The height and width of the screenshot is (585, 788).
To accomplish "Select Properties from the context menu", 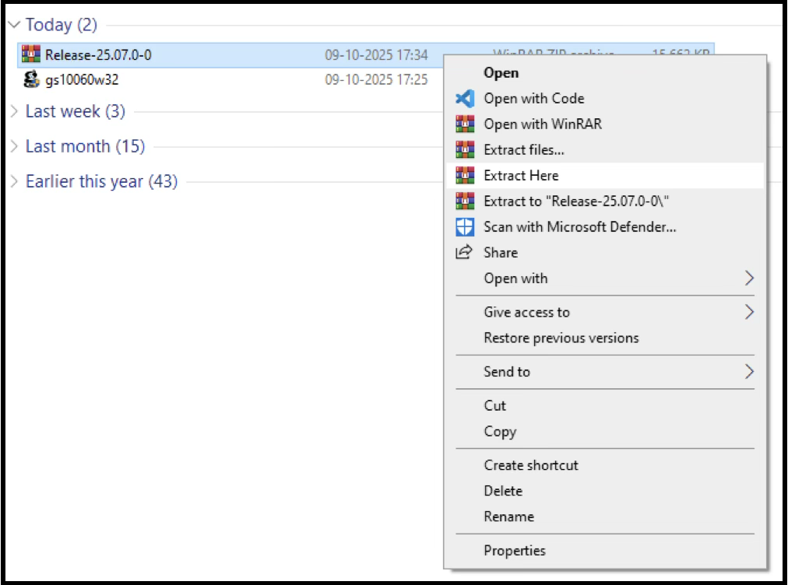I will point(515,551).
